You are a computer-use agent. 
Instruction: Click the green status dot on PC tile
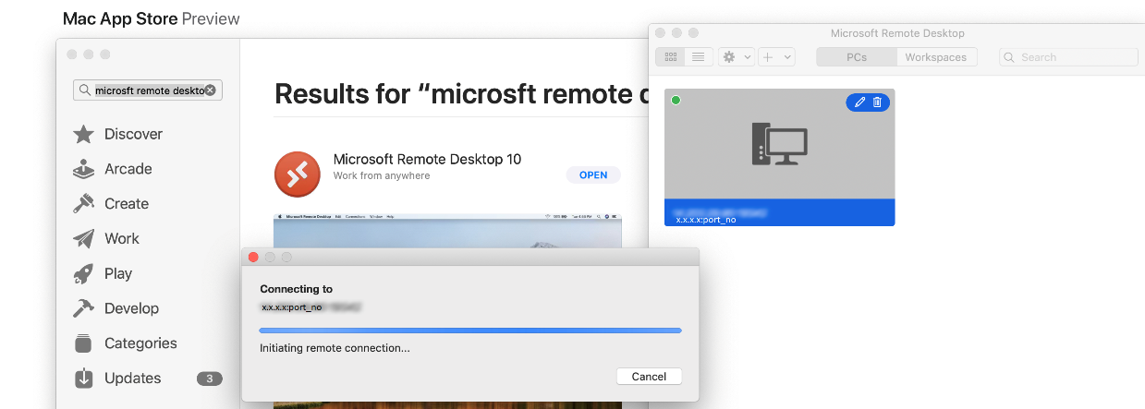[x=676, y=100]
